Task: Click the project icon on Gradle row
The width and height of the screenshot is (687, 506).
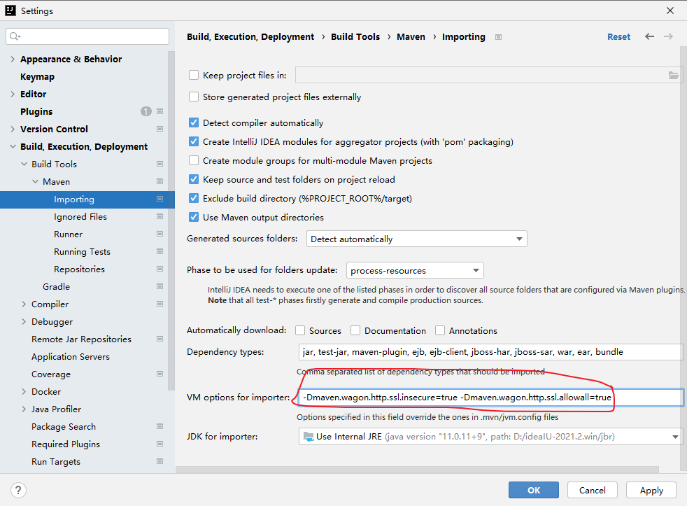Action: click(160, 286)
